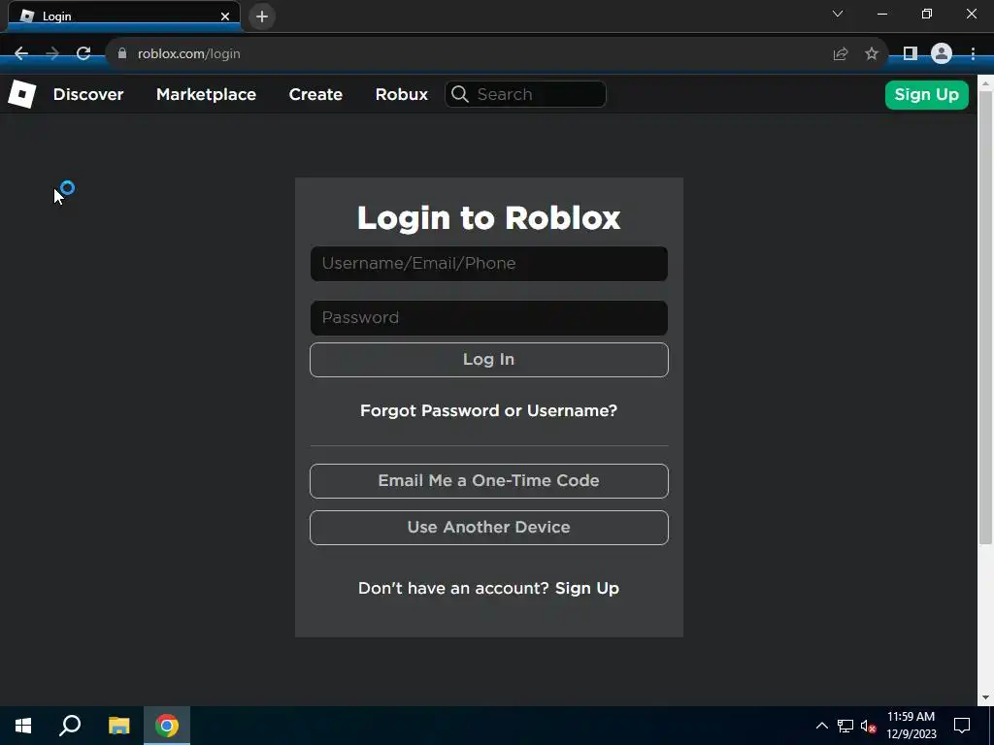The width and height of the screenshot is (994, 745).
Task: Open Chrome side panel icon
Action: (x=911, y=54)
